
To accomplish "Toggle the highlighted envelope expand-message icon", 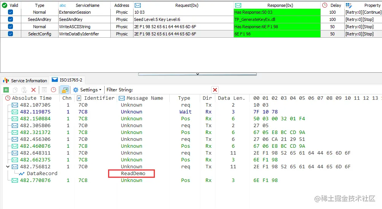I will coord(65,90).
